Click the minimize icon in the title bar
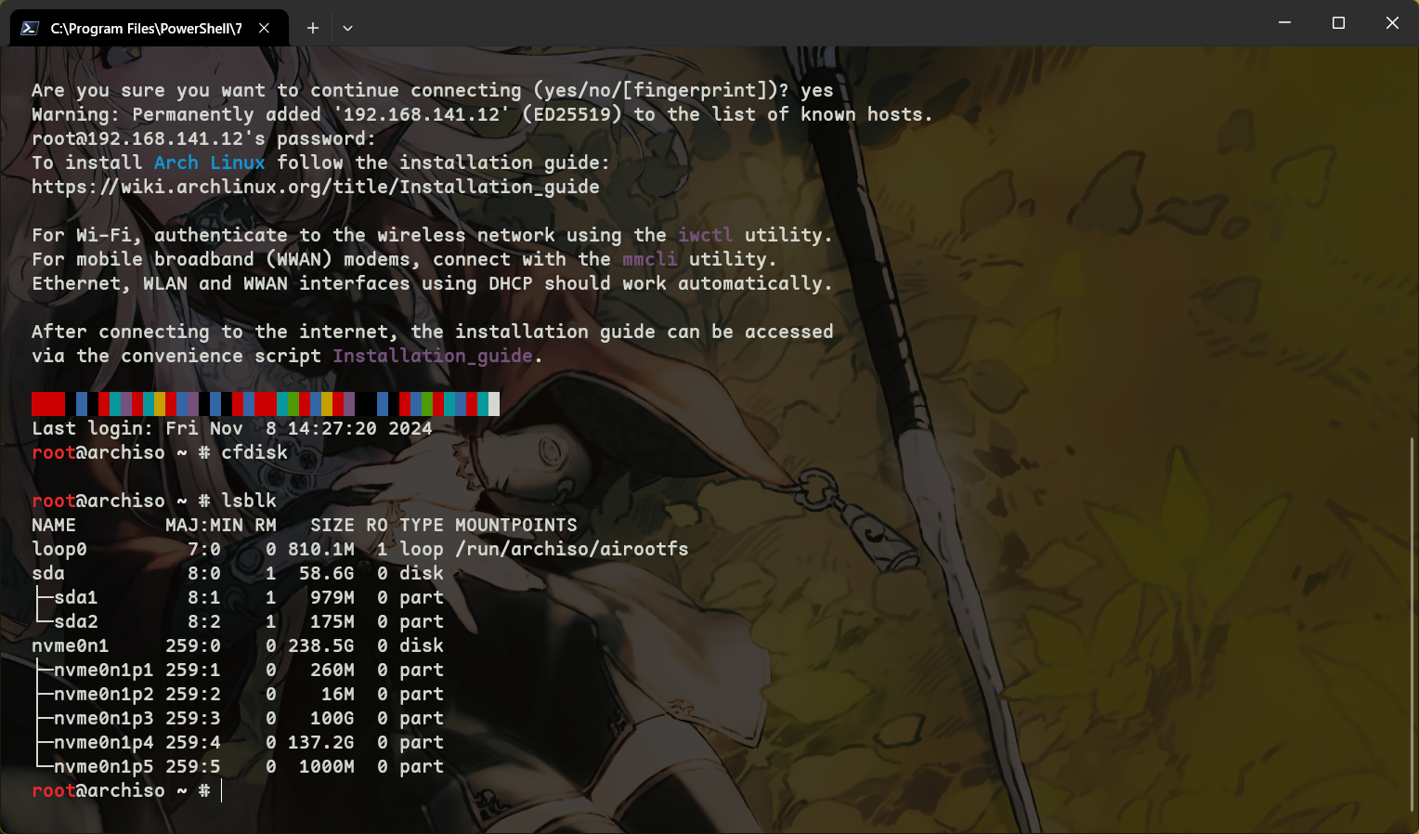 point(1284,22)
